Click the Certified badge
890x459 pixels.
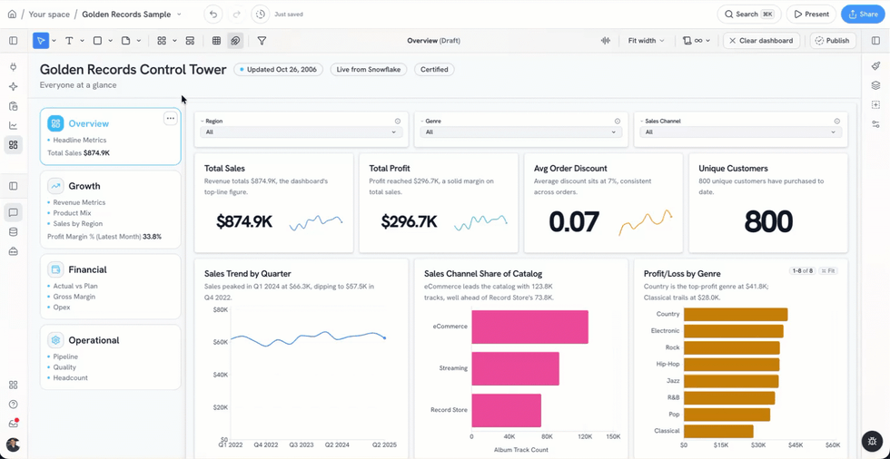point(434,70)
